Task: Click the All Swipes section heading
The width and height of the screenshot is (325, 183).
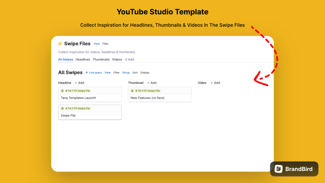Action: (x=70, y=73)
